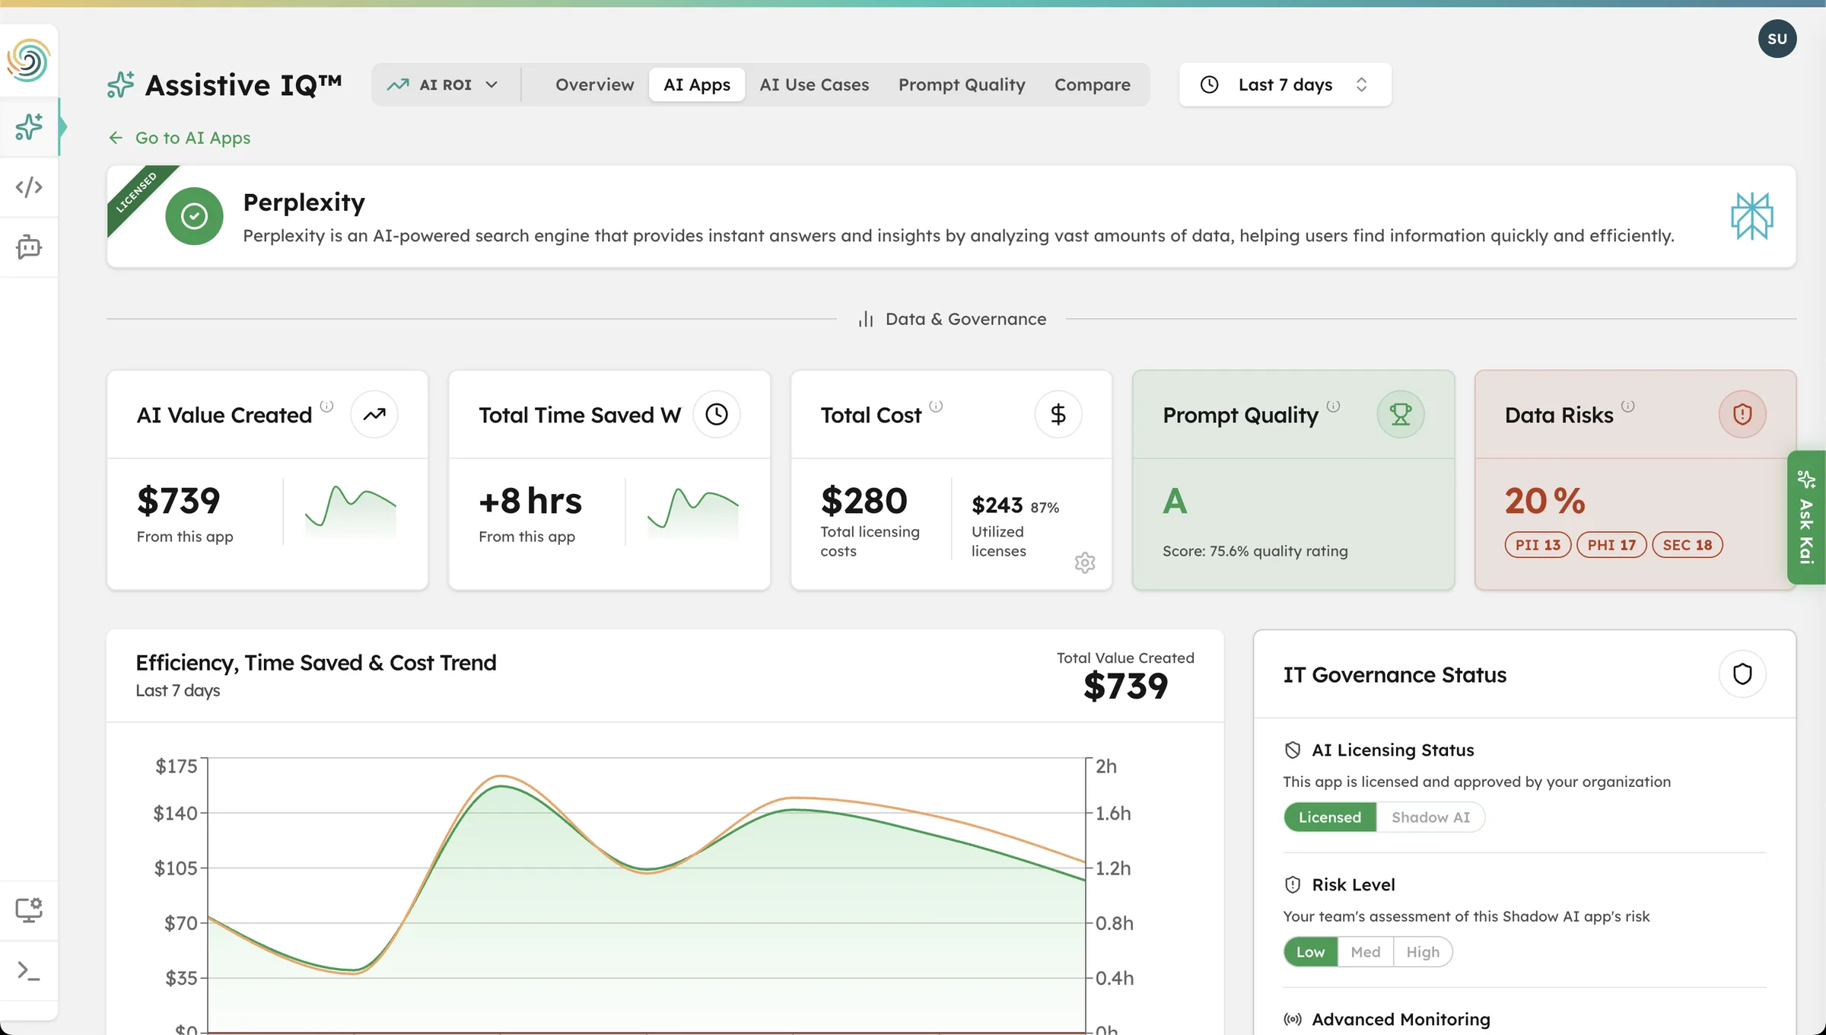Click the Prompt Quality grade A
This screenshot has width=1826, height=1035.
1175,501
